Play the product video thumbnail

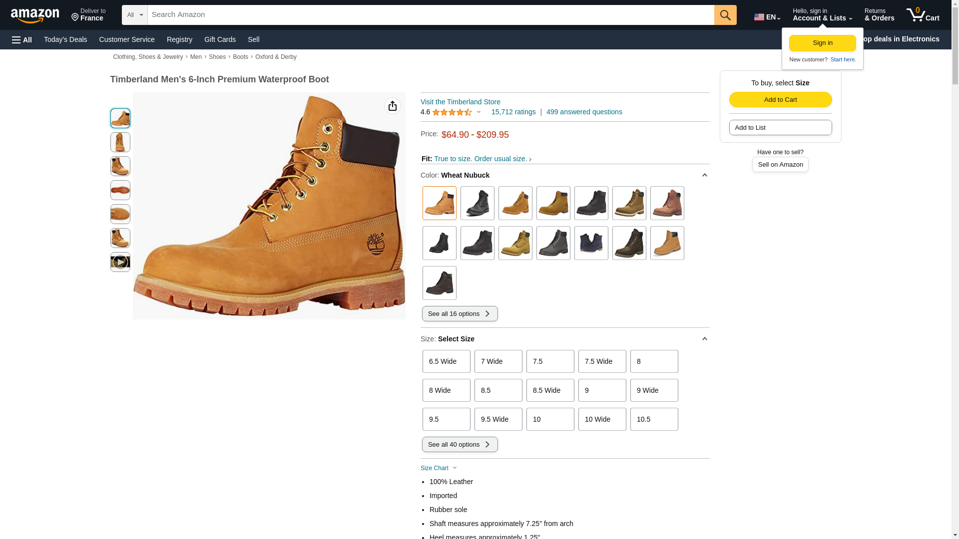120,262
